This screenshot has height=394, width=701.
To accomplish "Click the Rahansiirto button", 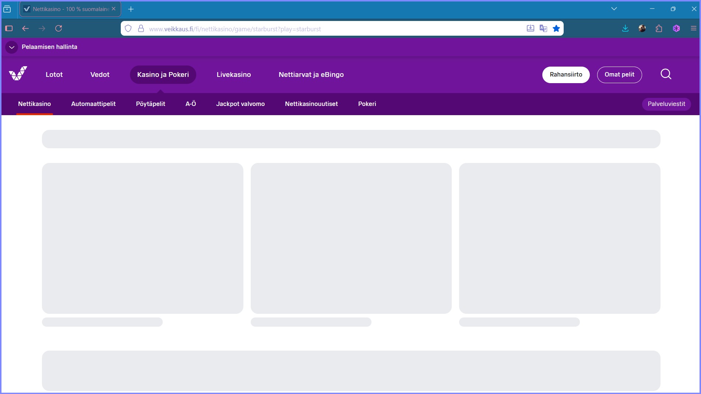I will (566, 75).
